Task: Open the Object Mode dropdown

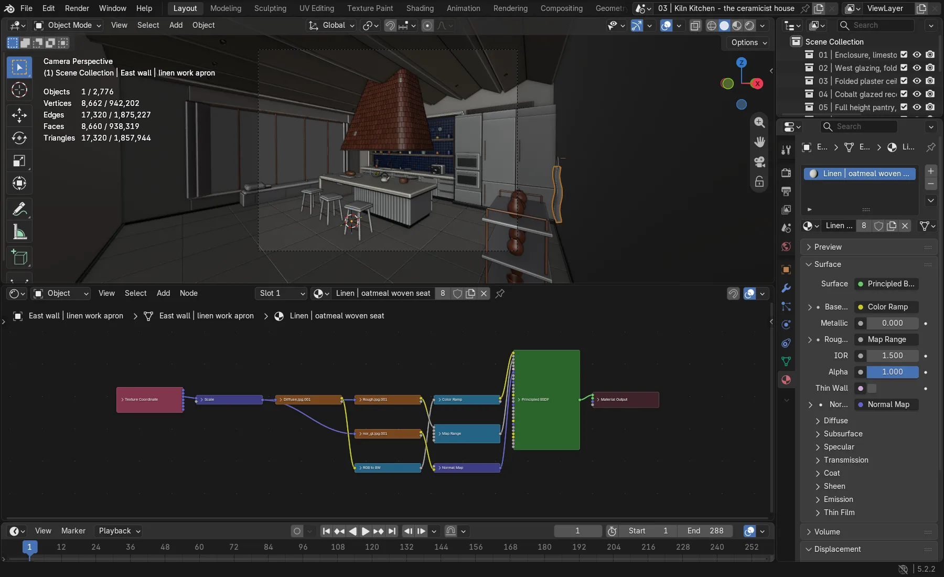Action: [68, 25]
